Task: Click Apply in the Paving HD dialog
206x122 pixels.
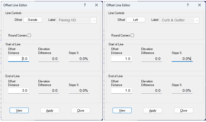Action: [50, 111]
